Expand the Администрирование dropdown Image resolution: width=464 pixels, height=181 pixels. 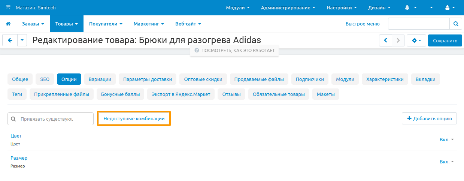(x=288, y=8)
